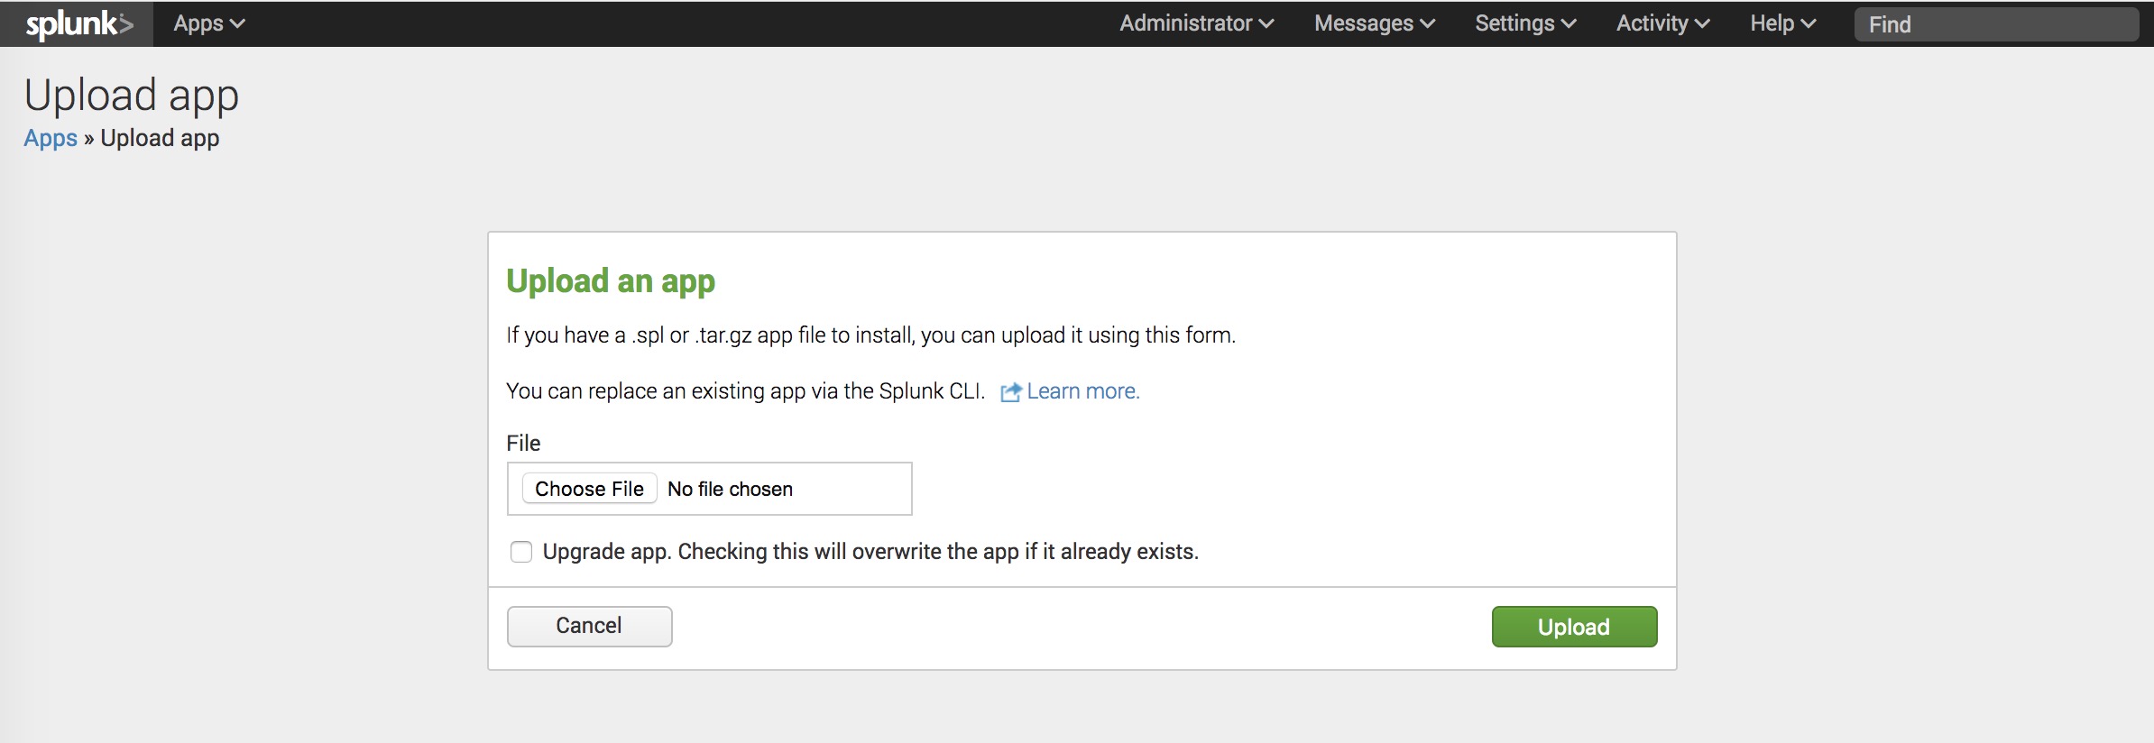Open the Messages dropdown
The image size is (2154, 743).
click(1374, 24)
